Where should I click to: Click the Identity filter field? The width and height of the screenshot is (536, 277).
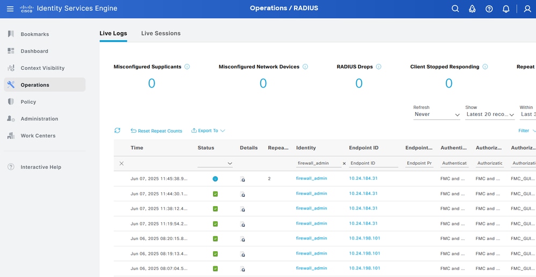[319, 164]
